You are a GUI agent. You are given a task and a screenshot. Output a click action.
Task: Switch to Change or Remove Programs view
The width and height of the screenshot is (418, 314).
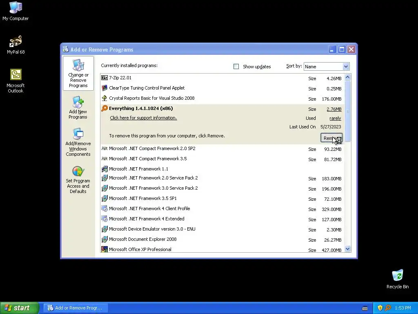(78, 74)
